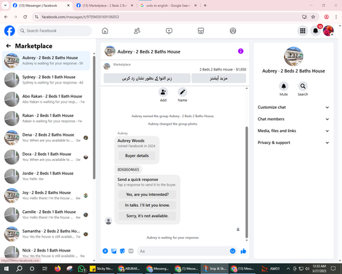Expand Customize chat section
The image size is (342, 274).
[x=293, y=108]
